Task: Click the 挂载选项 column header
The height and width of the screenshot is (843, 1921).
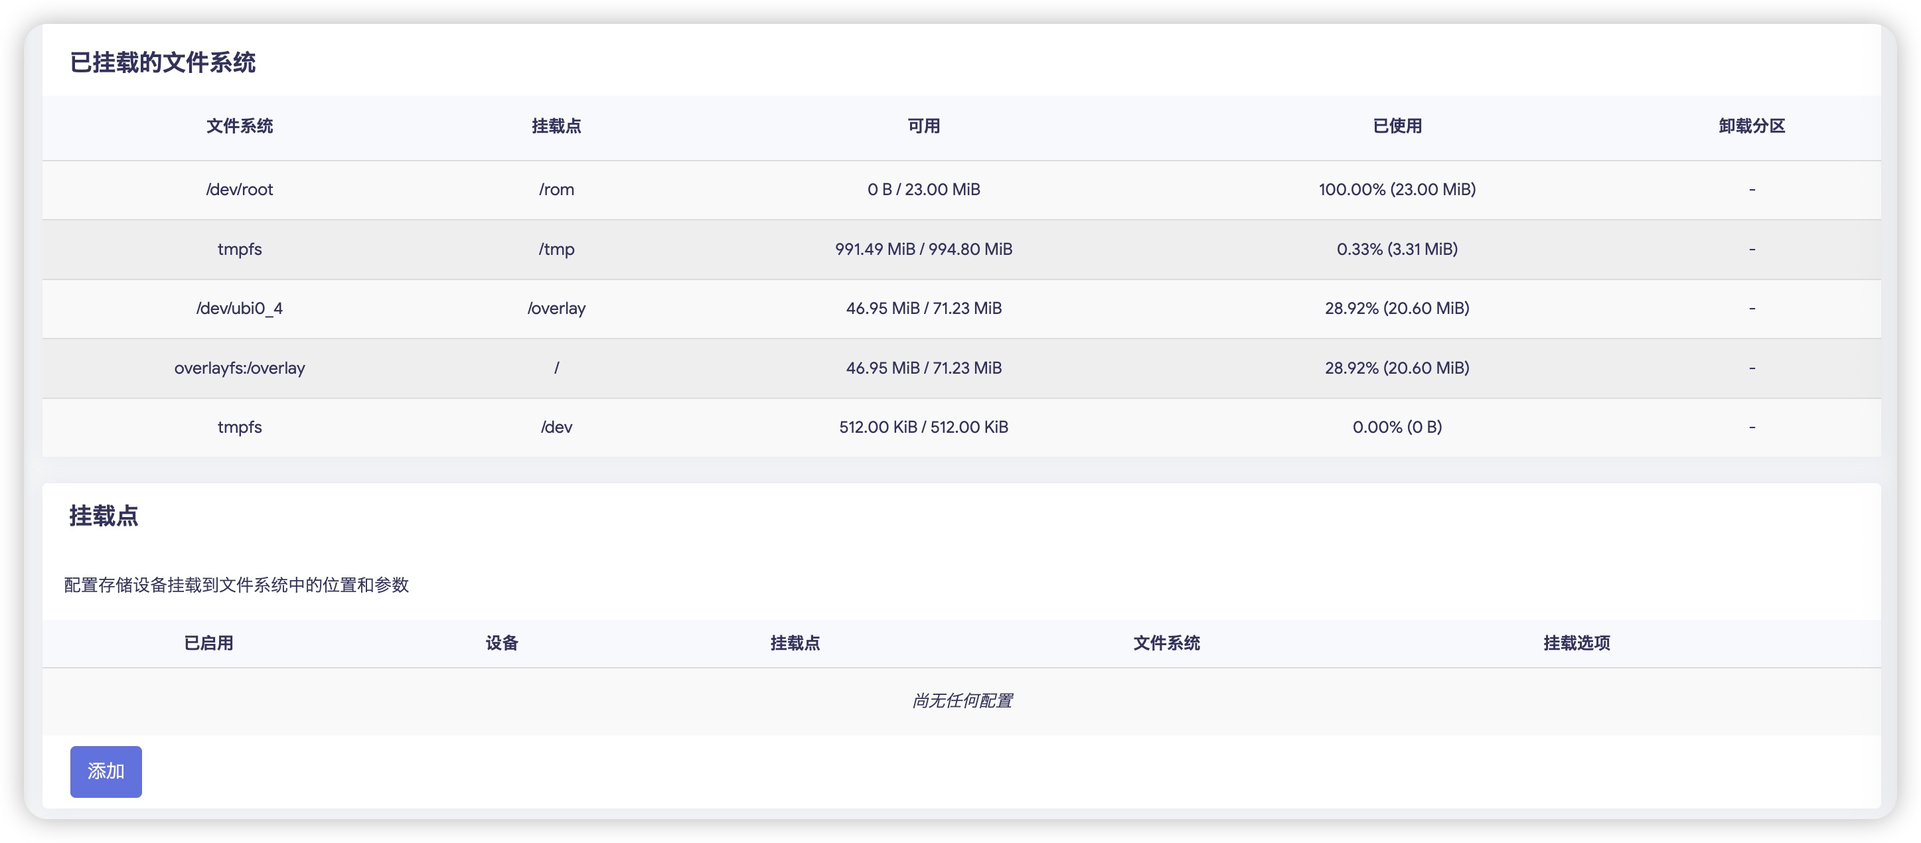Action: pos(1576,643)
